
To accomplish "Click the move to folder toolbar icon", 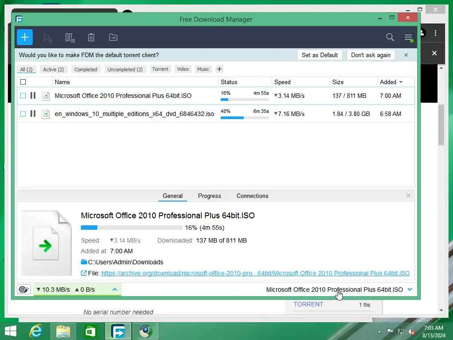I will click(113, 37).
